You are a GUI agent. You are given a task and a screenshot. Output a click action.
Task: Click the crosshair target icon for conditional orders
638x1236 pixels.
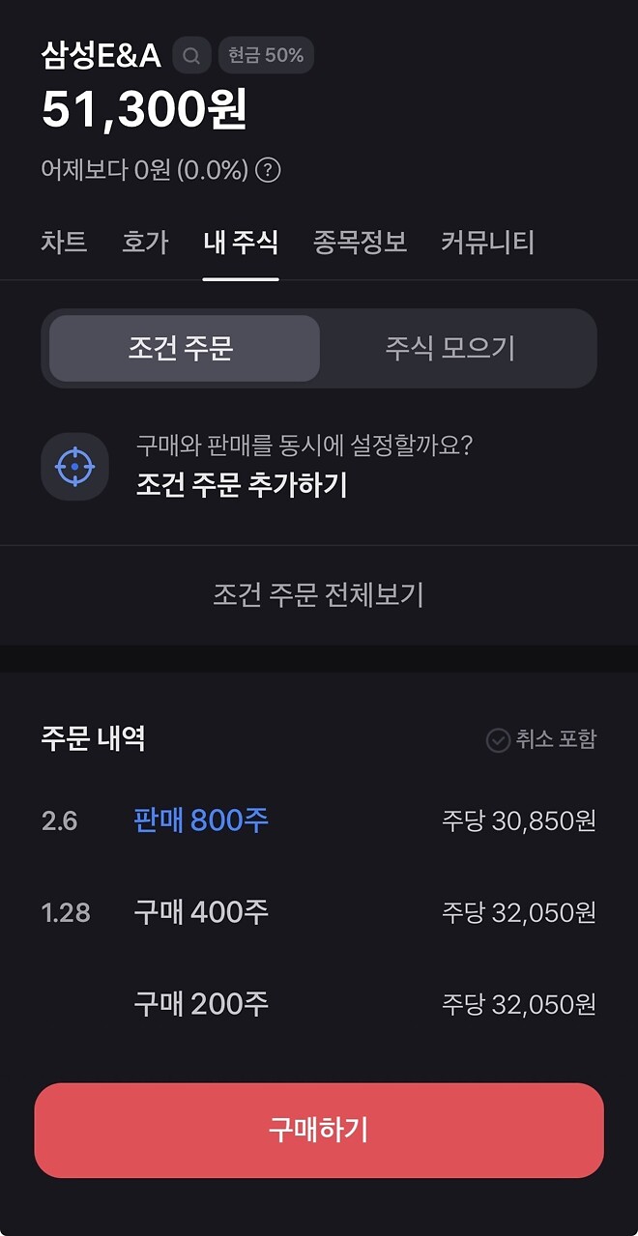pos(74,468)
